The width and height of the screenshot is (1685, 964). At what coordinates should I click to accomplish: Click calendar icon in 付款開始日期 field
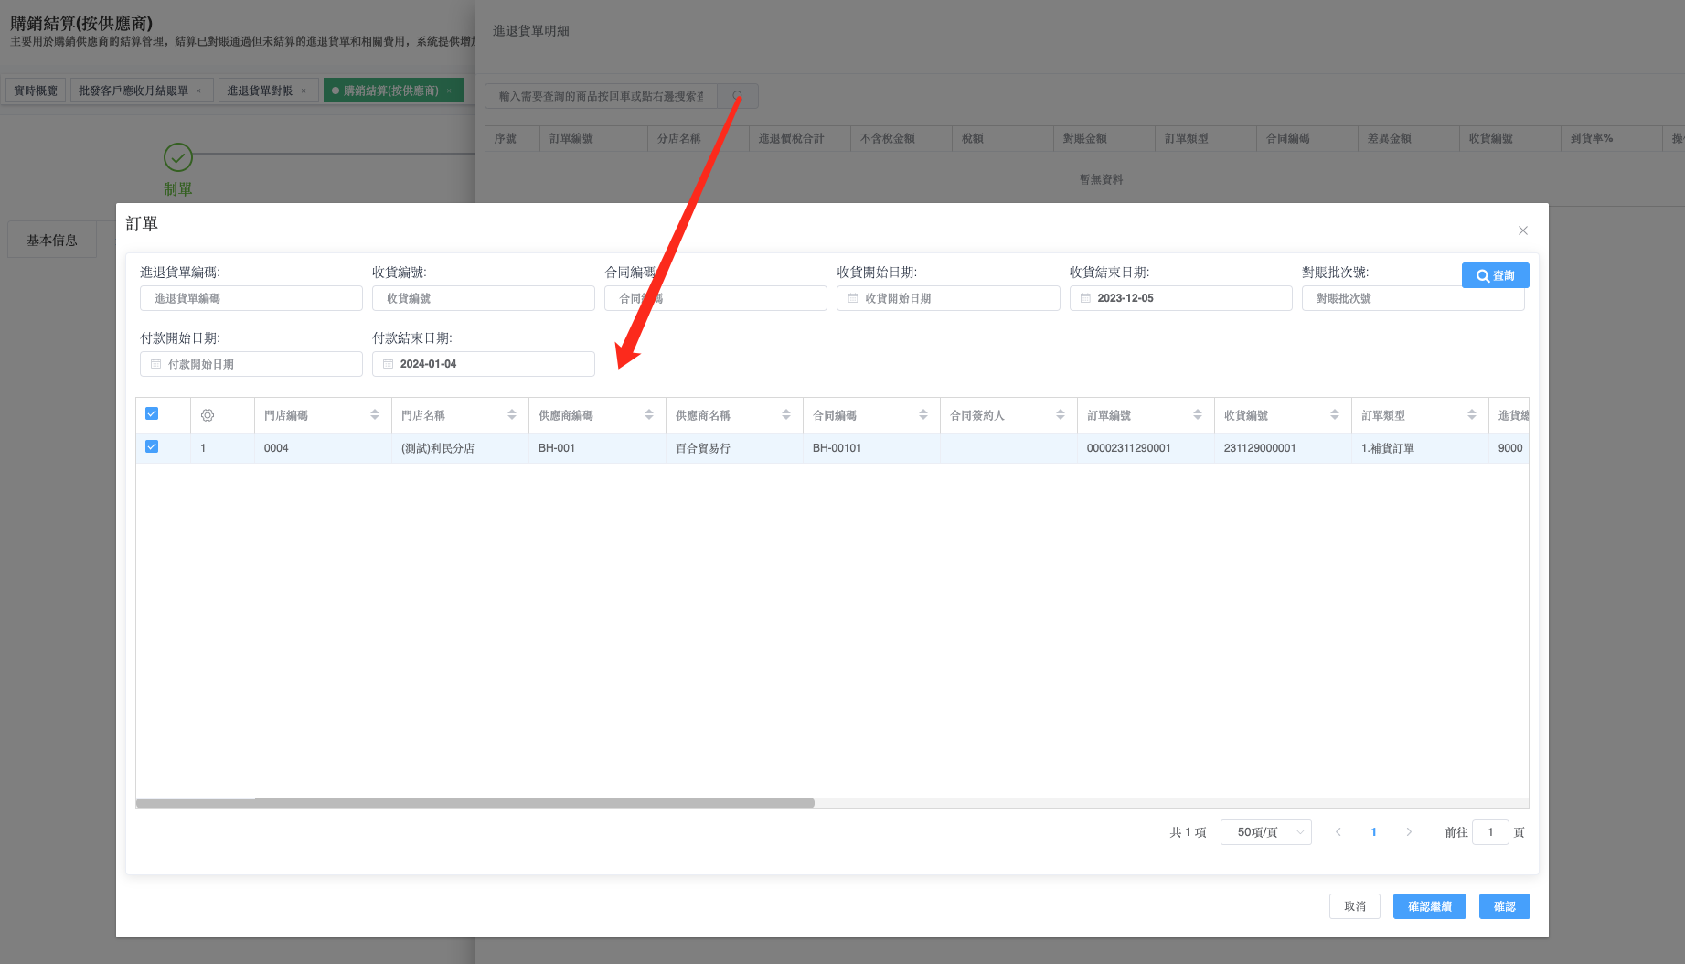155,364
